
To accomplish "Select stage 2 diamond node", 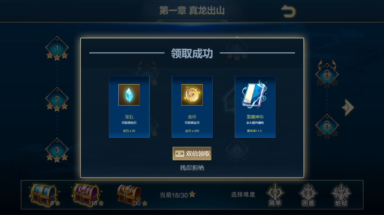I will pos(57,99).
